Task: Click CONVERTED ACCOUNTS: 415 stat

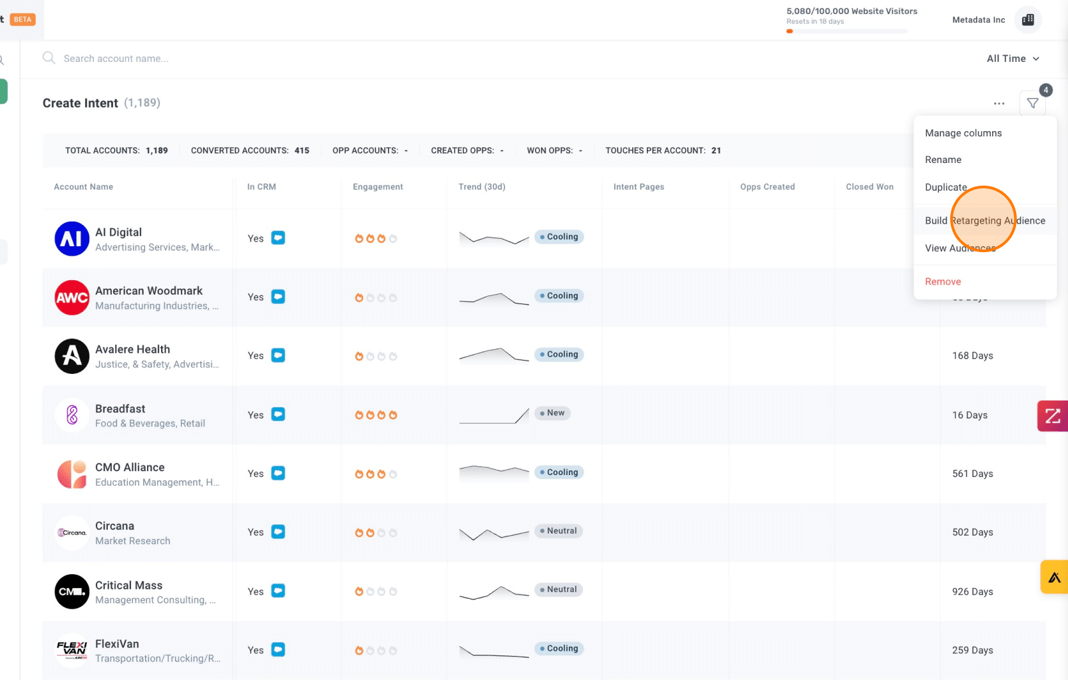Action: coord(250,150)
